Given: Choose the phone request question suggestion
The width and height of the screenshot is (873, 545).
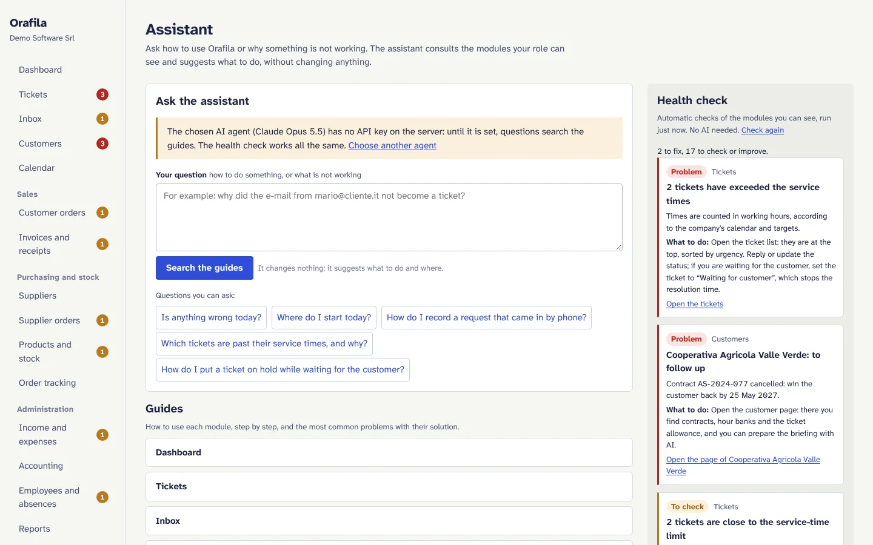Looking at the screenshot, I should [486, 317].
